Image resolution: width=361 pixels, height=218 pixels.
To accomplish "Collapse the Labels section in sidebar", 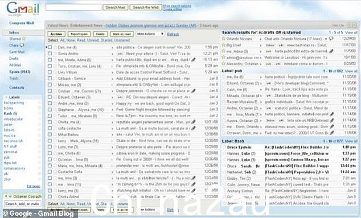I will coord(6,97).
